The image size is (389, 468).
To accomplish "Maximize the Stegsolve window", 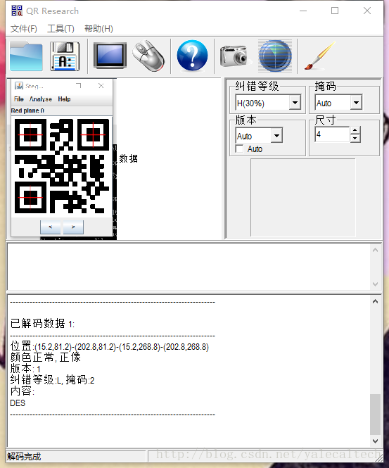I will click(79, 86).
